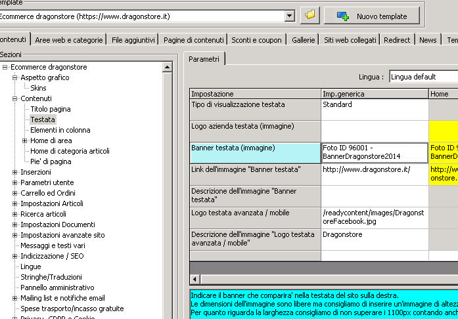Click the yellow folder icon button
The width and height of the screenshot is (458, 319).
(x=310, y=15)
